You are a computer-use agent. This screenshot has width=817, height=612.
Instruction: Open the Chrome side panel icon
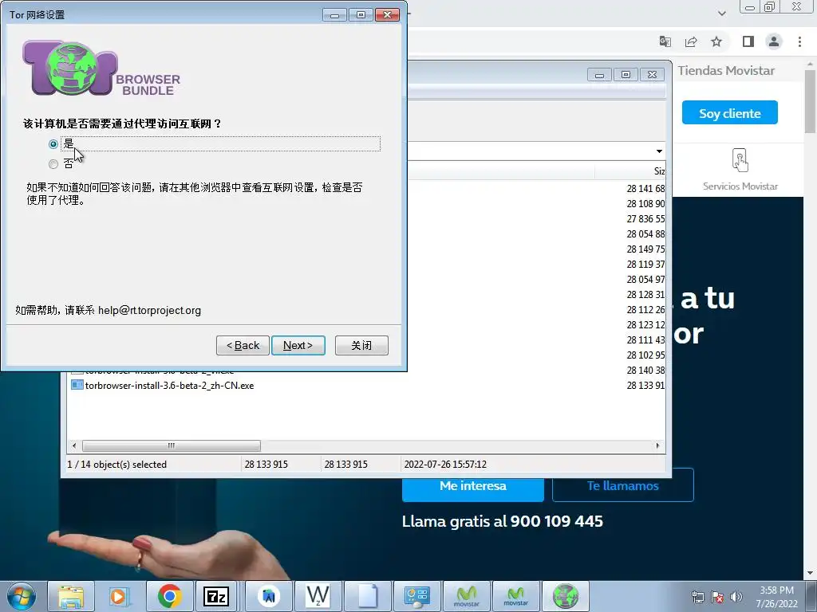click(748, 41)
